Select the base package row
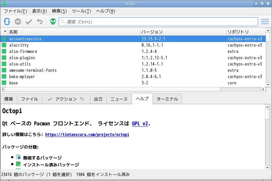Image resolution: width=272 pixels, height=181 pixels. [133, 83]
